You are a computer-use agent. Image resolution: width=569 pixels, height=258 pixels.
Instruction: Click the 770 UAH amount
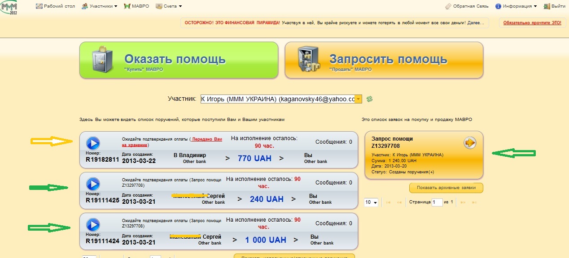254,158
